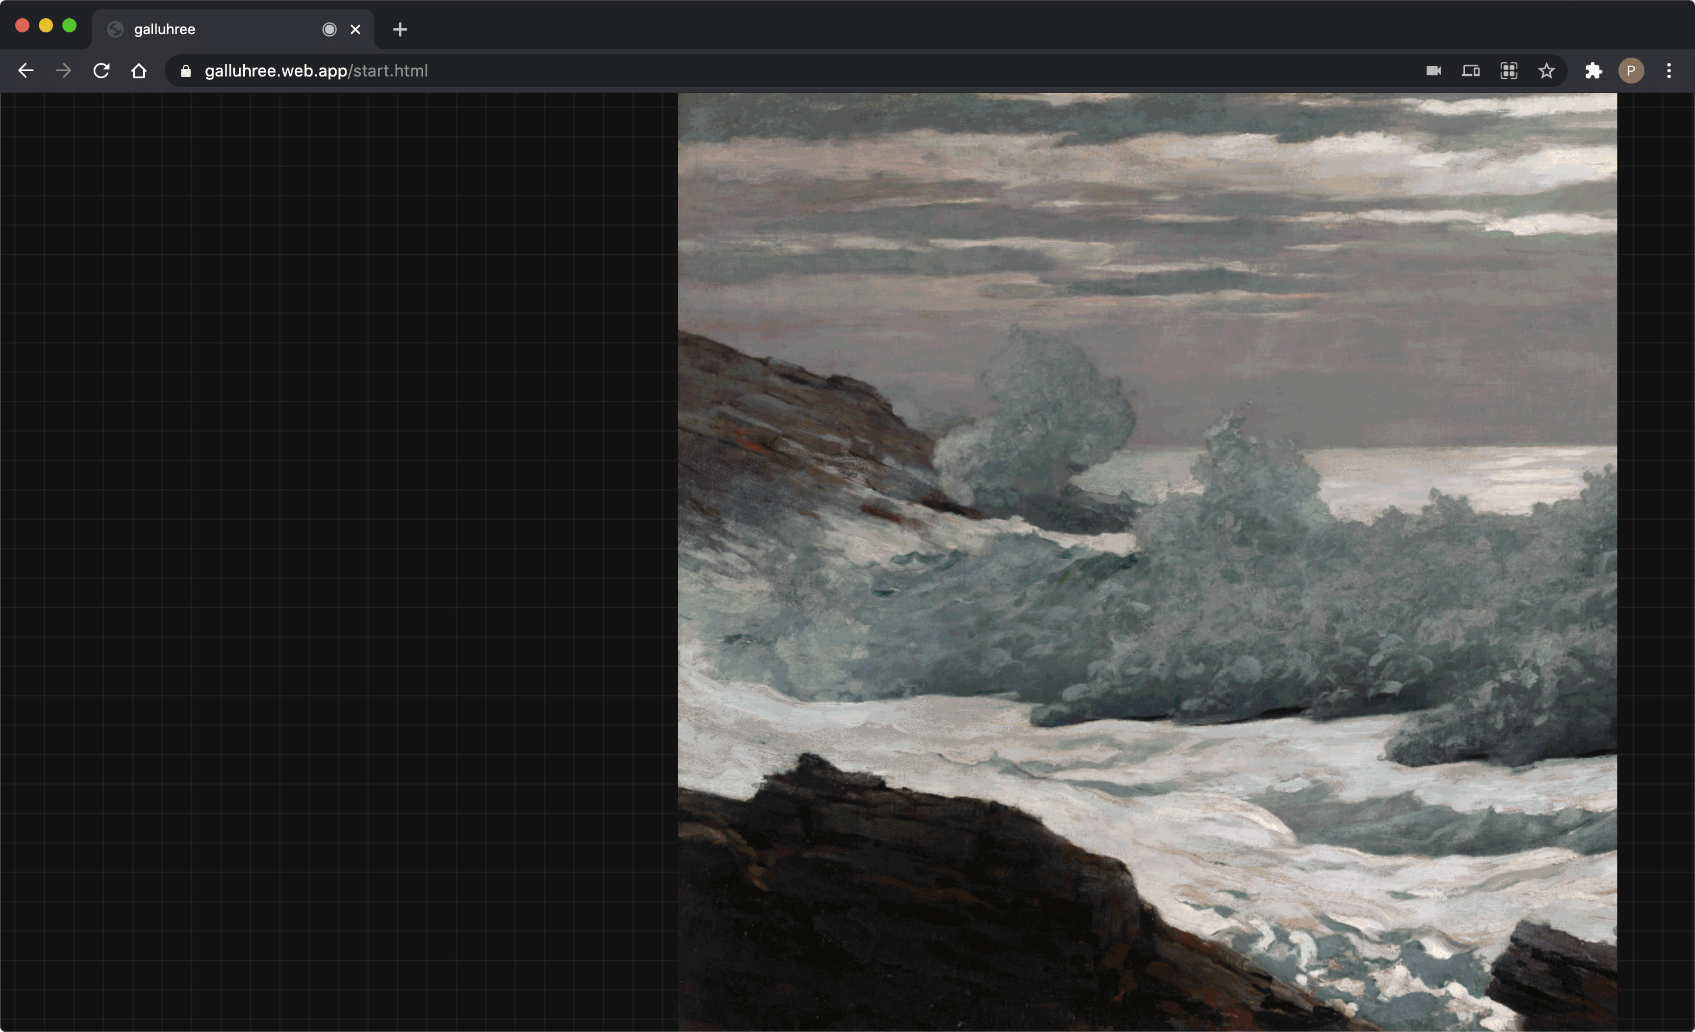Click the address bar URL galluhree.web.app/start.html

point(317,71)
